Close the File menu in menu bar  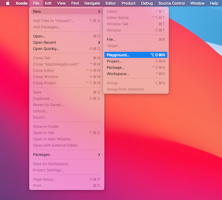pos(36,3)
